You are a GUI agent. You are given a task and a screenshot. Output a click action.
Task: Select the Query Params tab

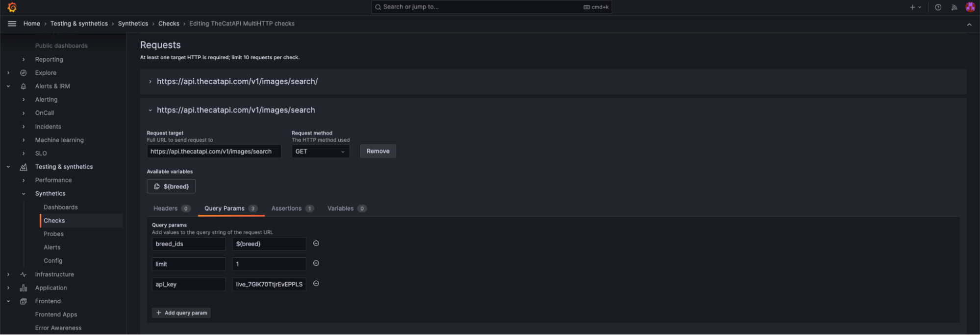click(x=231, y=208)
